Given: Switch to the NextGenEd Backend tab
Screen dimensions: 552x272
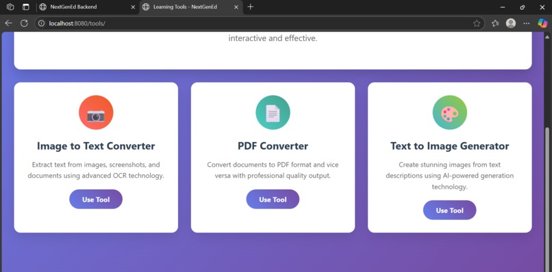Looking at the screenshot, I should 88,7.
